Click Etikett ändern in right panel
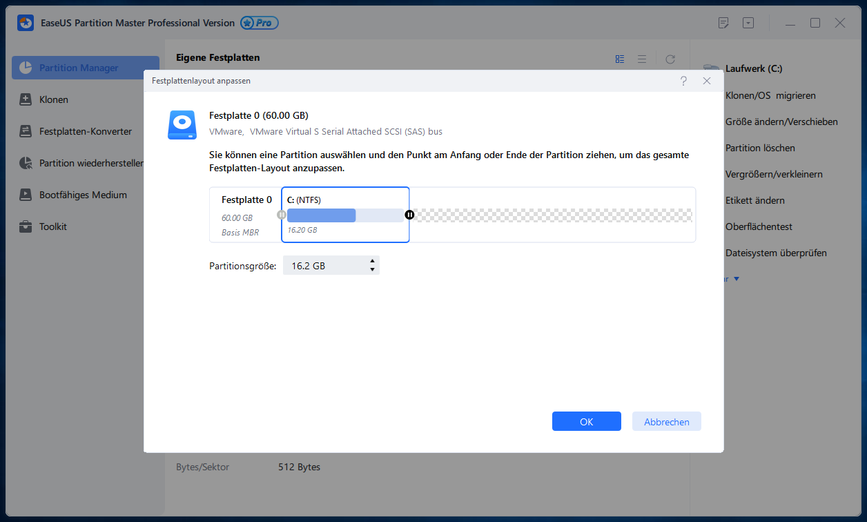 coord(755,200)
